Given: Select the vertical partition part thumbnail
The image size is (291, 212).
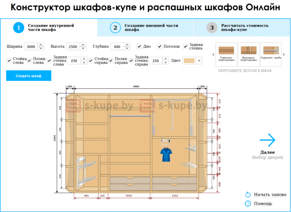Looking at the screenshot, I should point(248,54).
